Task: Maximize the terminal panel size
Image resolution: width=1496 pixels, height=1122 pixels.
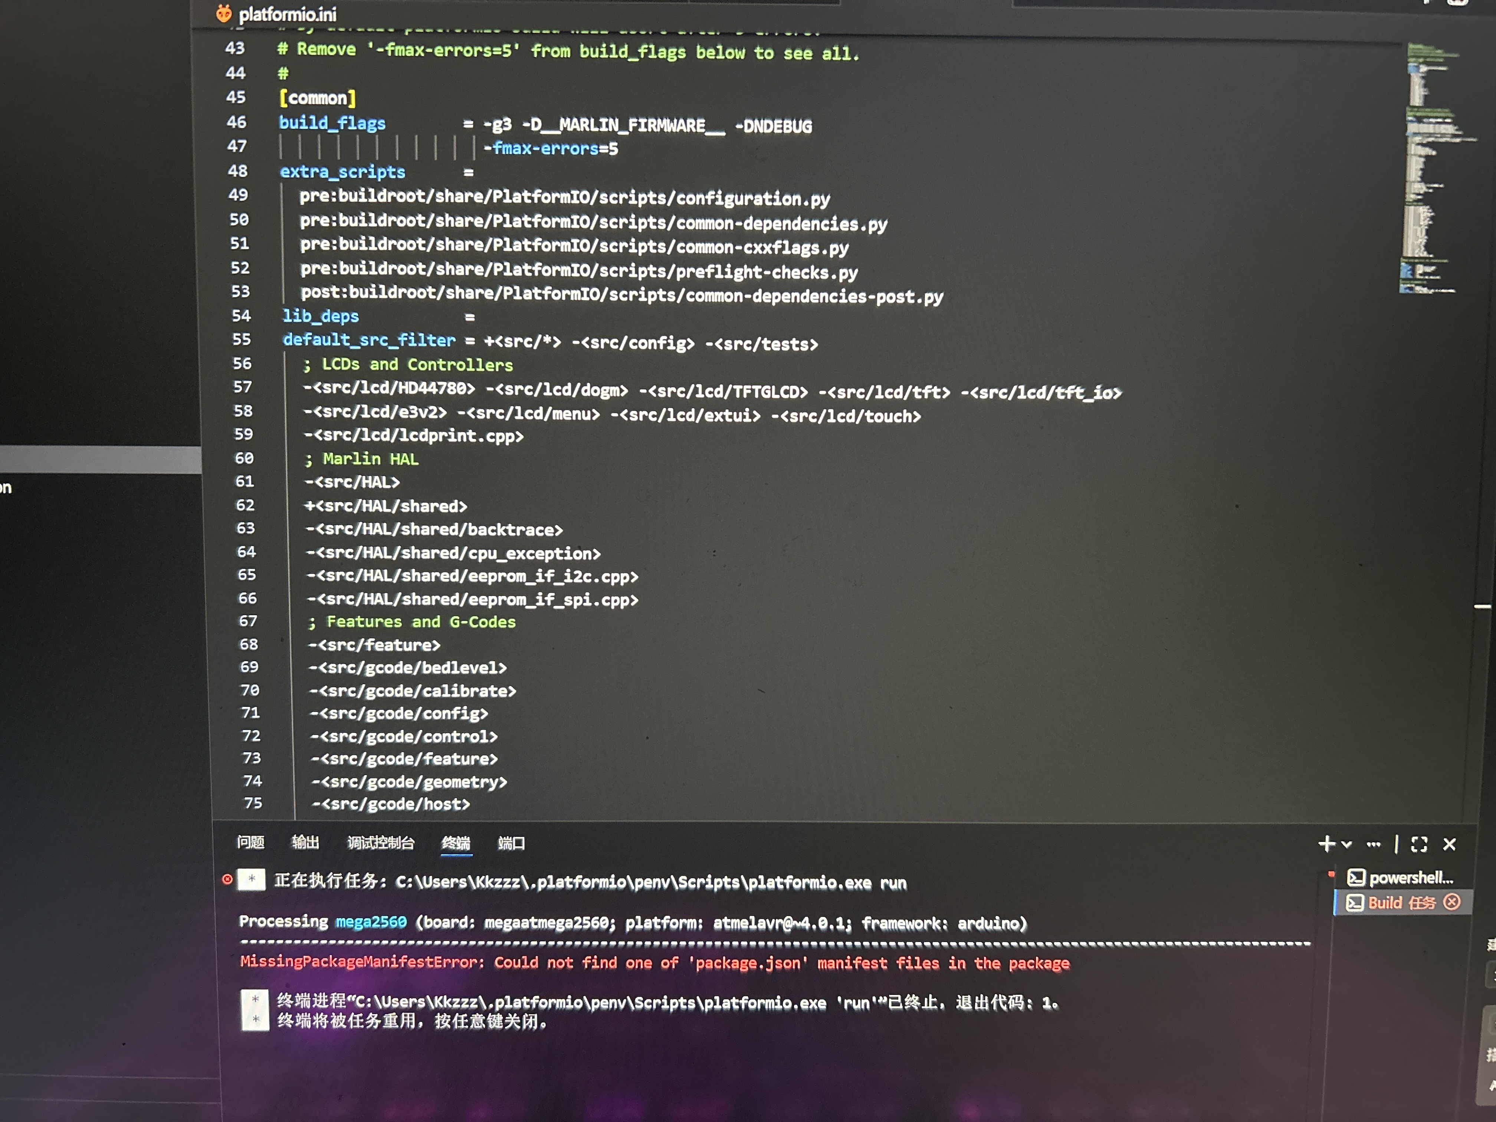Action: tap(1419, 844)
